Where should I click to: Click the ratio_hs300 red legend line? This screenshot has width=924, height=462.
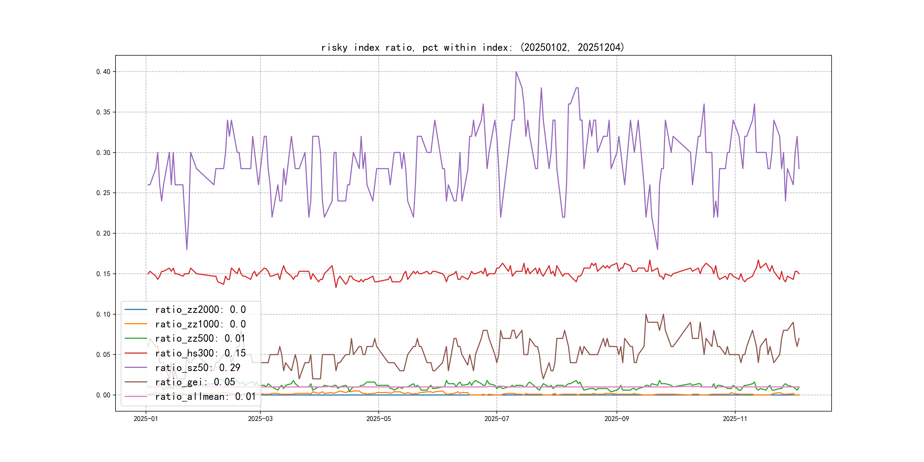[x=135, y=353]
